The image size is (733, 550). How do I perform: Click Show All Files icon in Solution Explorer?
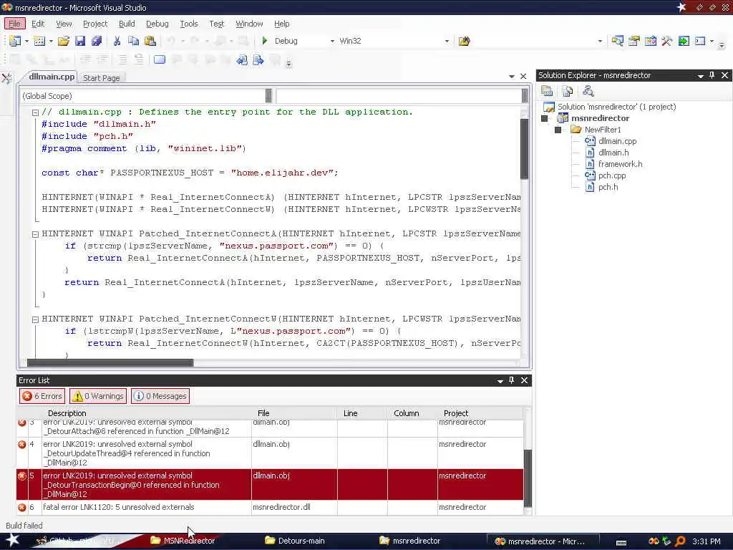pos(568,91)
